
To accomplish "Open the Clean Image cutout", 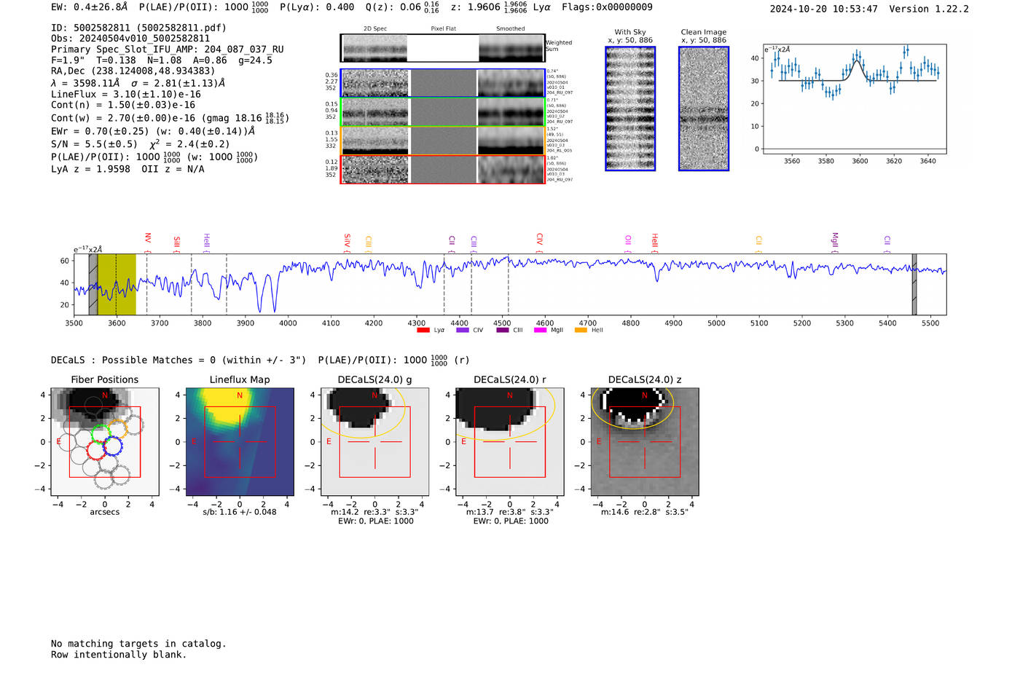I will point(704,109).
